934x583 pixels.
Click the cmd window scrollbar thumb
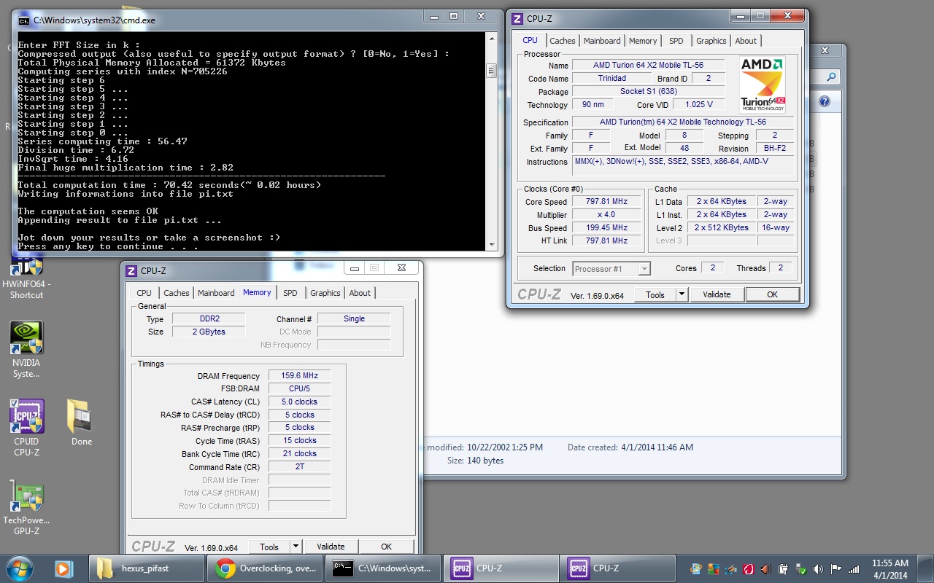[491, 71]
